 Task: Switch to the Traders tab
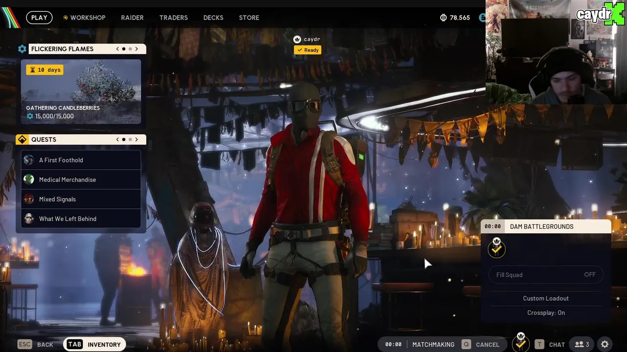173,18
